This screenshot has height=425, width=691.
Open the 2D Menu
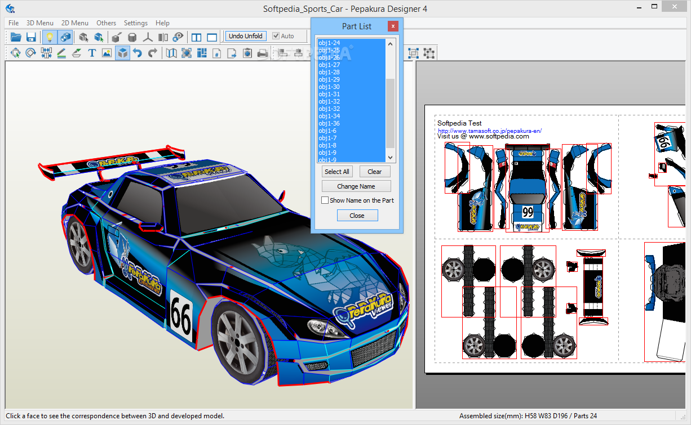click(x=75, y=23)
